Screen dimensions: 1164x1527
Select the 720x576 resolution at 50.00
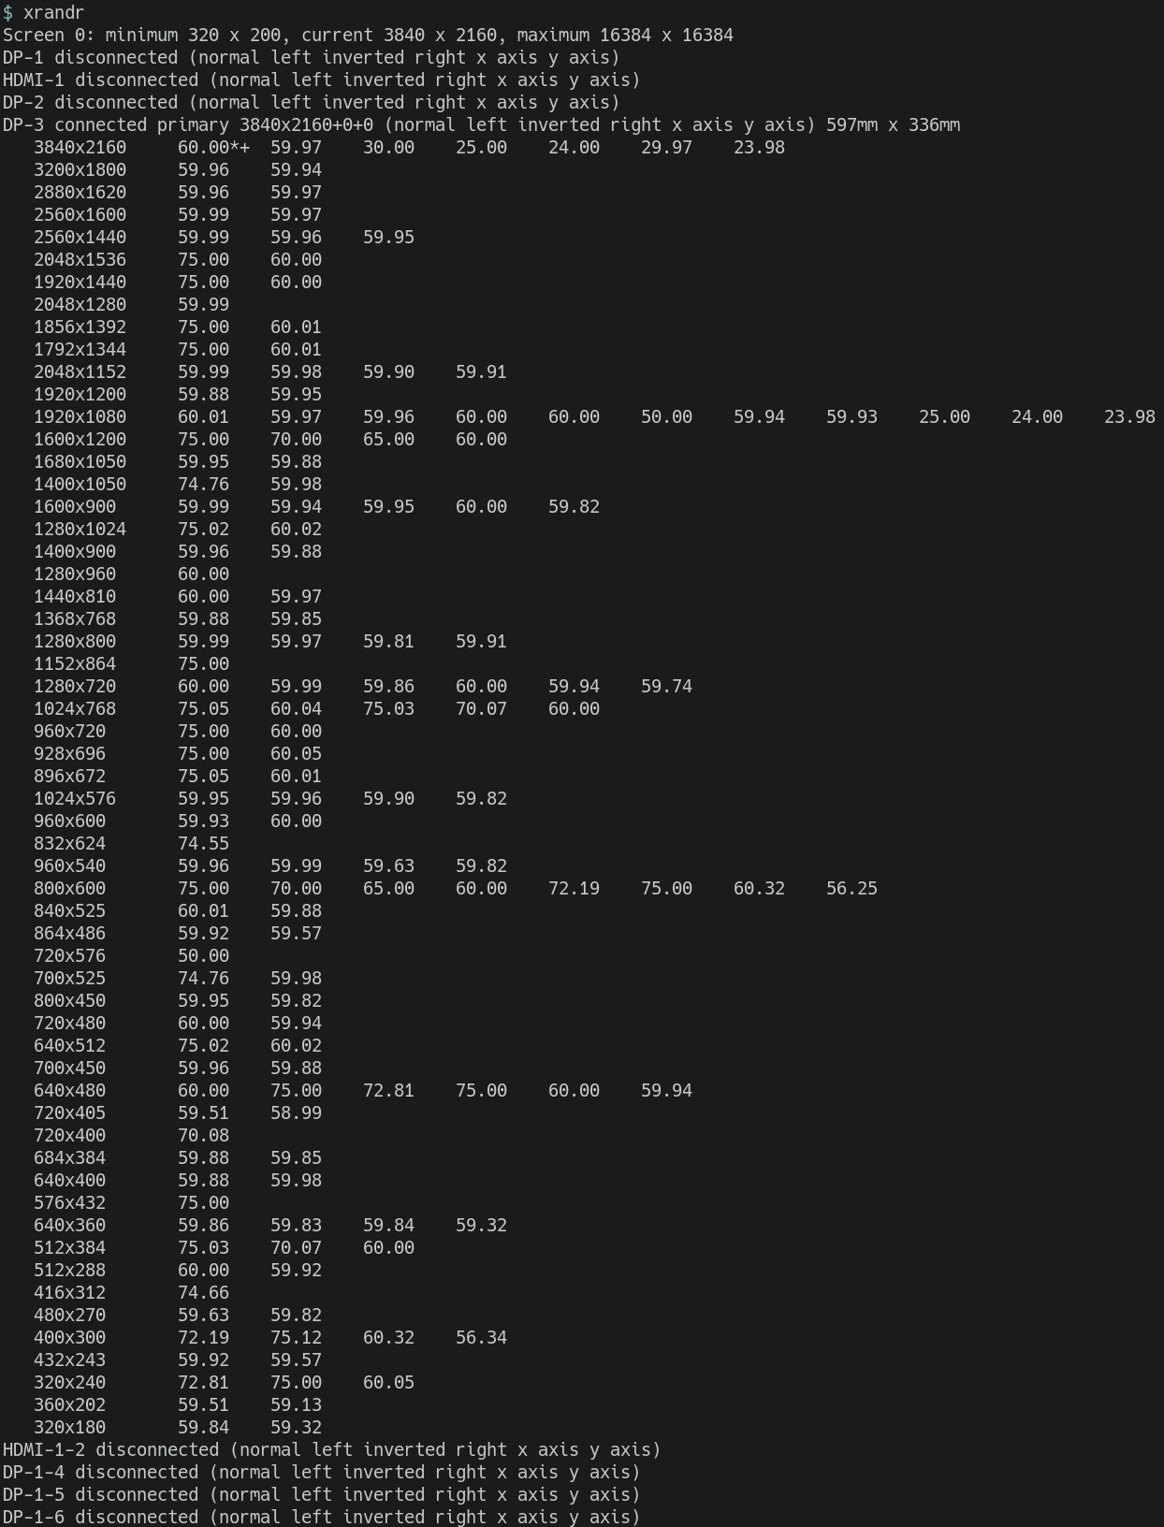click(x=131, y=956)
